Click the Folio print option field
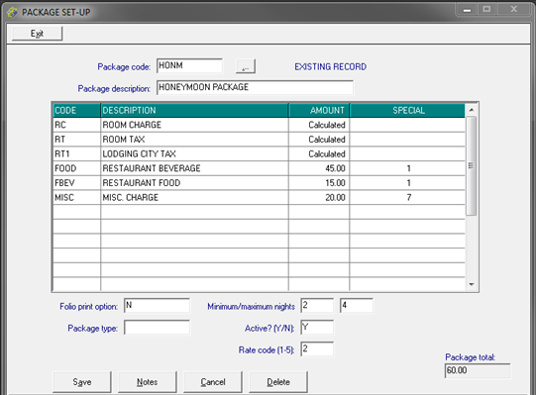The image size is (536, 395). pos(157,306)
